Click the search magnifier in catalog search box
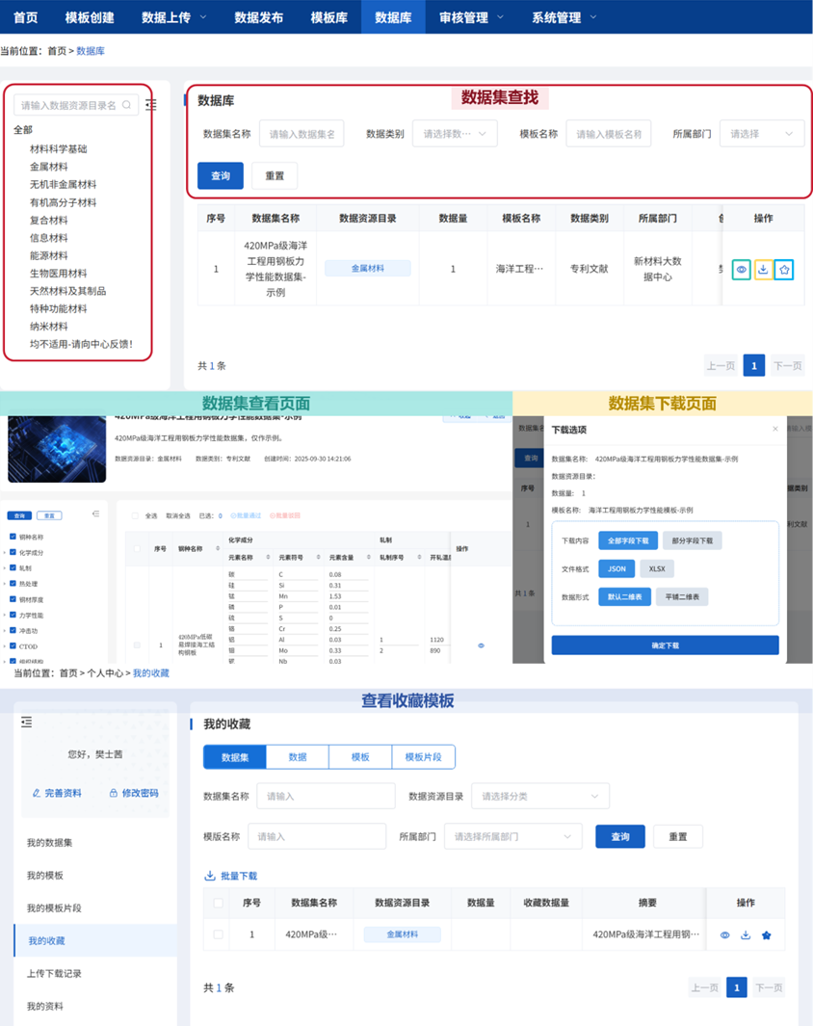This screenshot has width=813, height=1026. (127, 105)
